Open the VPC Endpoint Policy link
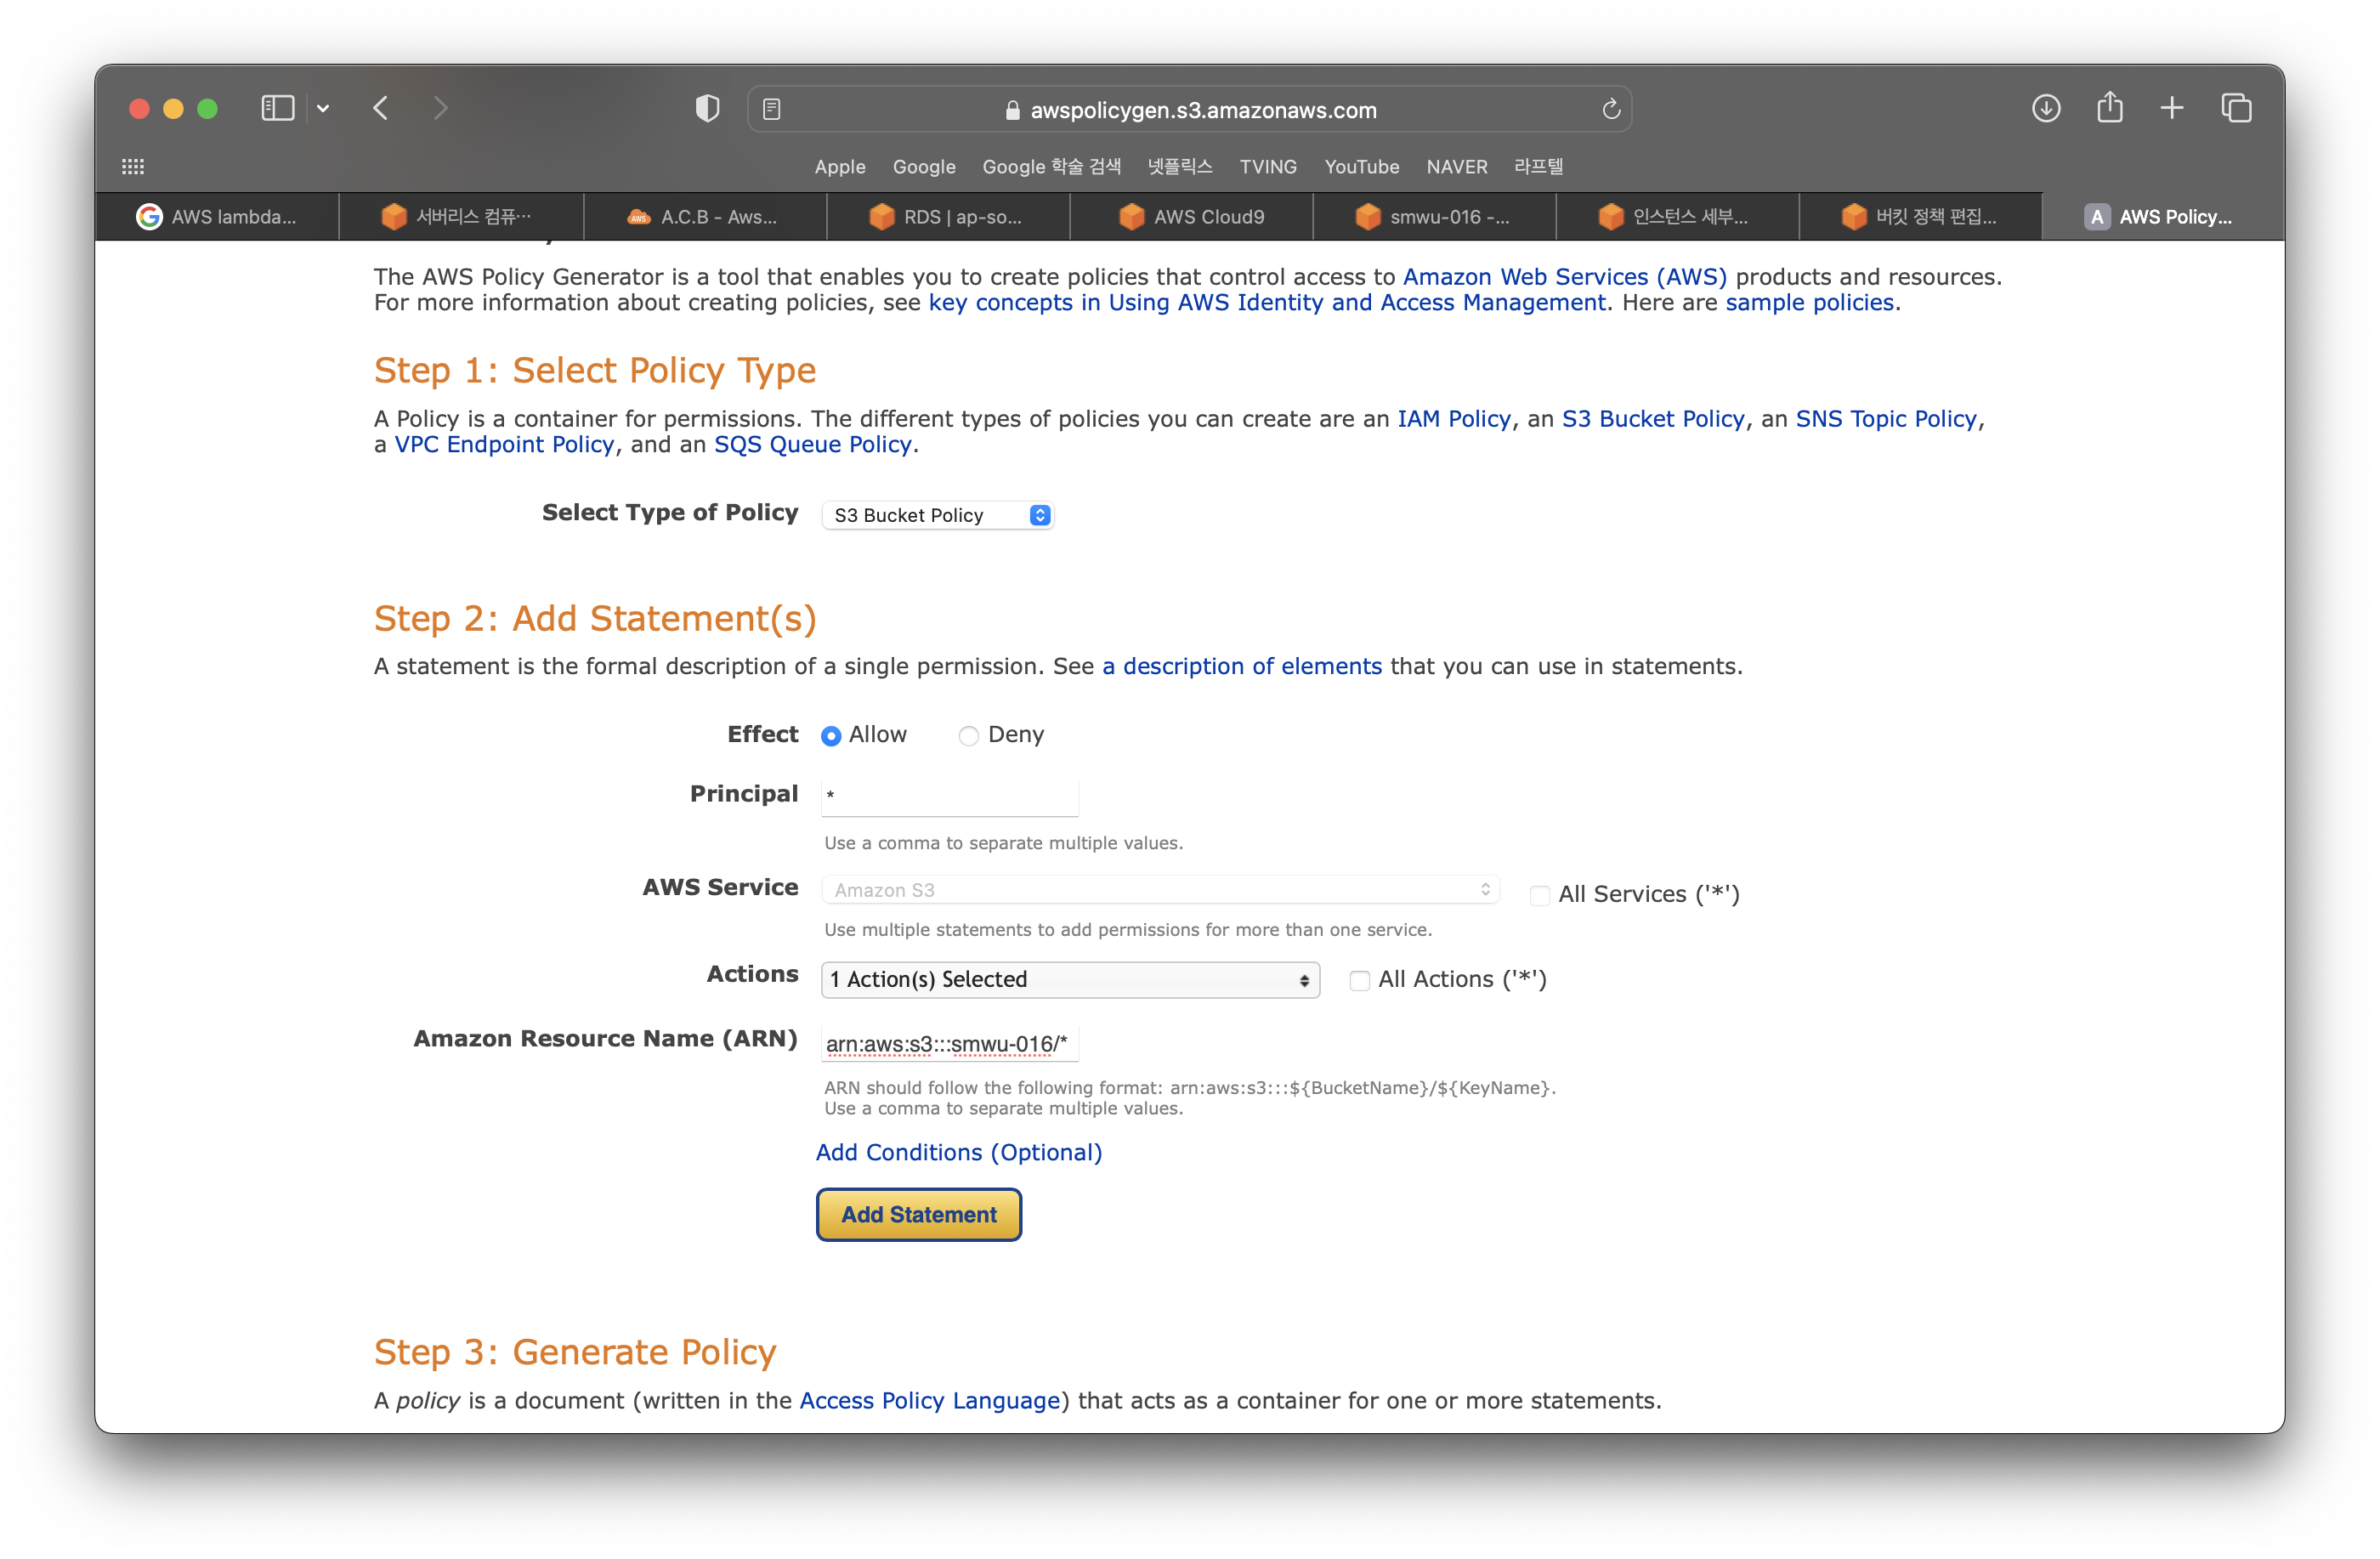The image size is (2380, 1559). pyautogui.click(x=504, y=444)
